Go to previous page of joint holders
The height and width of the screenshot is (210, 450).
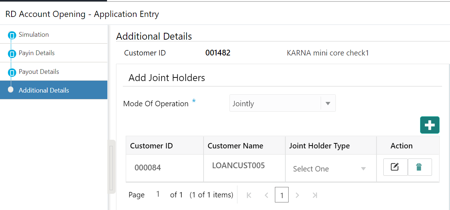[266, 195]
